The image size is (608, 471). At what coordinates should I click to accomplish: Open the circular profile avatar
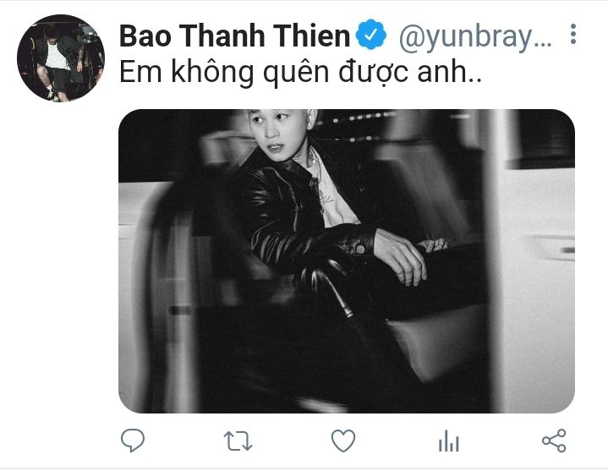[x=61, y=58]
